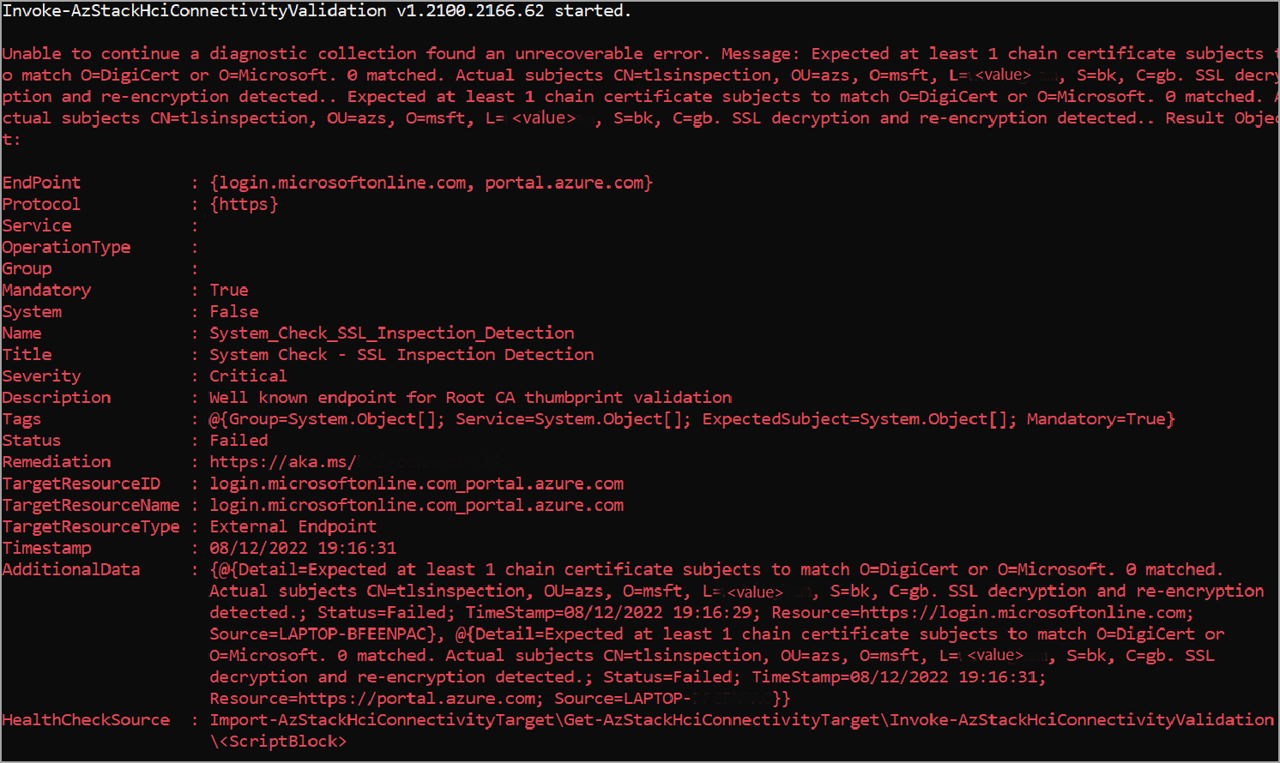Image resolution: width=1280 pixels, height=763 pixels.
Task: Click the Tags Group=System.Object[] value
Action: click(336, 419)
